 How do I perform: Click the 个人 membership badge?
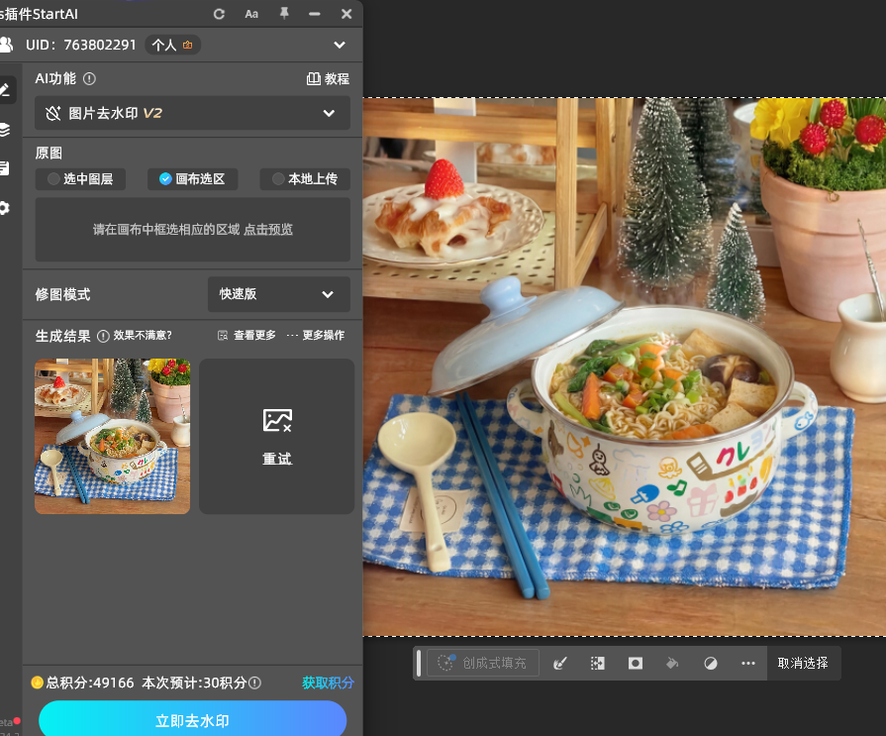(173, 45)
